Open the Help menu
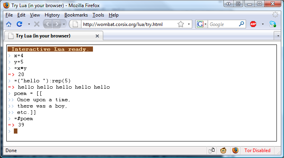 114,15
